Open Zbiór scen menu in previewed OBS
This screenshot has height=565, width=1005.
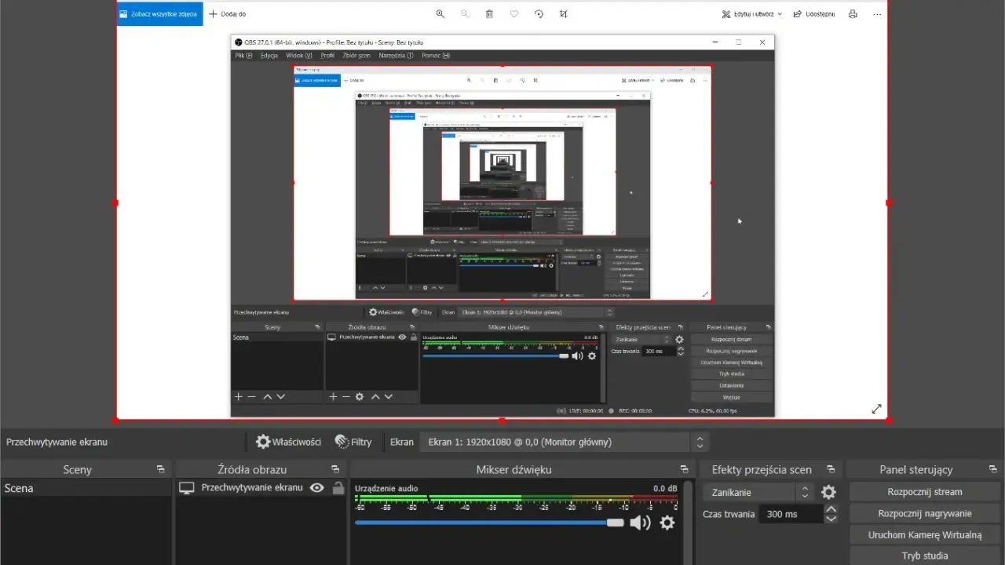pos(356,56)
